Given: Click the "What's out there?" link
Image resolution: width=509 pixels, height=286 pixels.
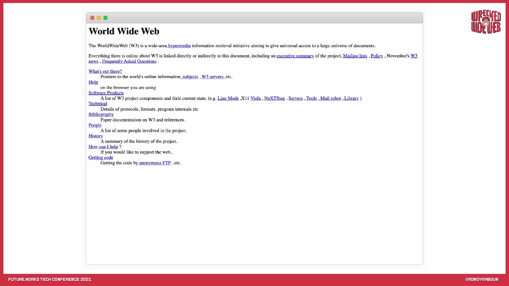Looking at the screenshot, I should (105, 71).
